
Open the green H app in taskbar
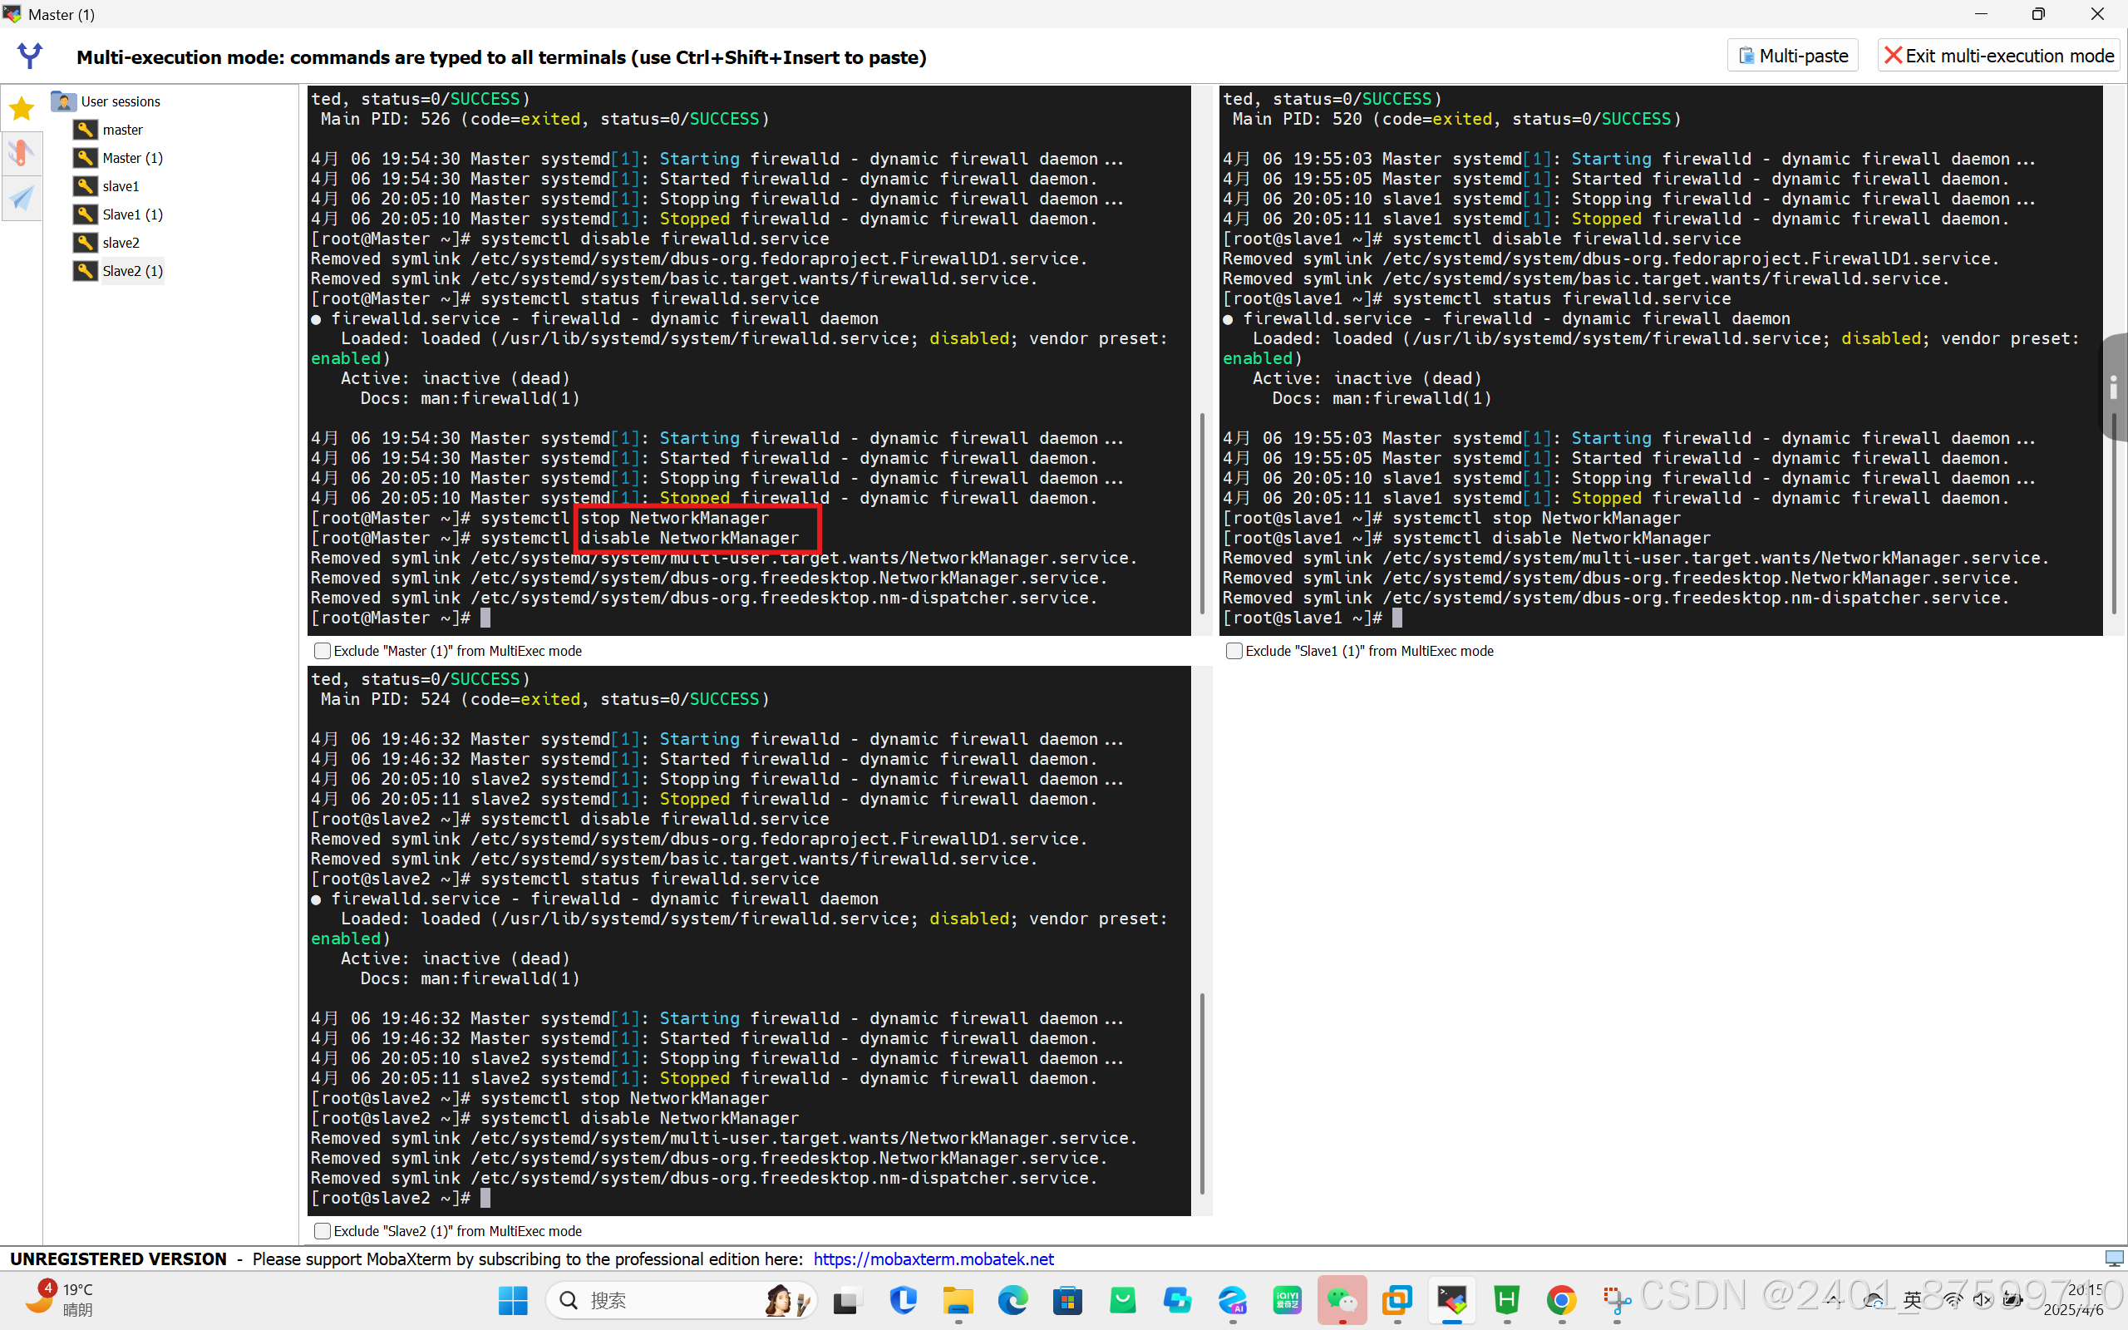coord(1507,1300)
